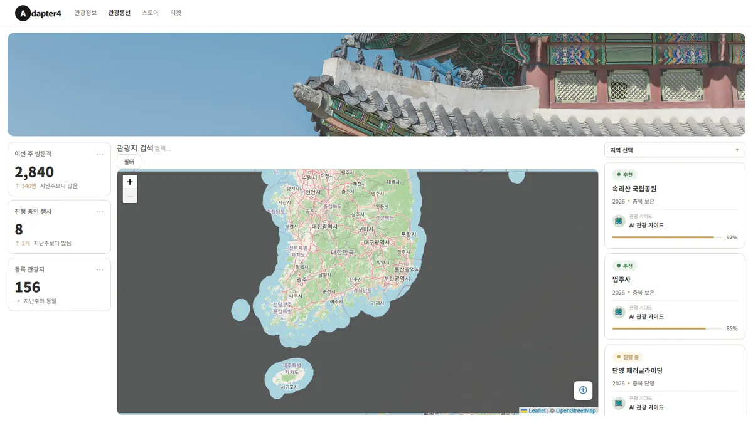753x423 pixels.
Task: Click the AI guide icon in 속리산 국립공원 card
Action: click(619, 221)
